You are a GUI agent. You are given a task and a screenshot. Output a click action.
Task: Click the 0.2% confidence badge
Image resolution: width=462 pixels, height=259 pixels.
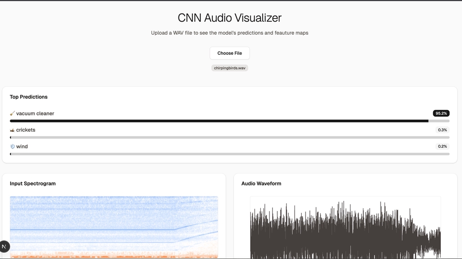point(442,146)
